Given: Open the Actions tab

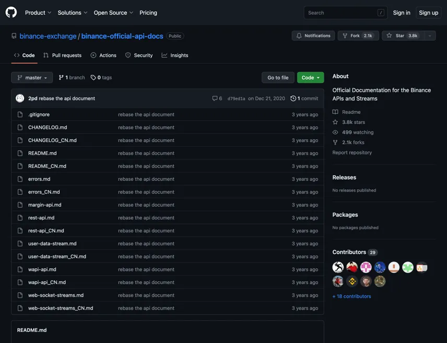Looking at the screenshot, I should (103, 55).
